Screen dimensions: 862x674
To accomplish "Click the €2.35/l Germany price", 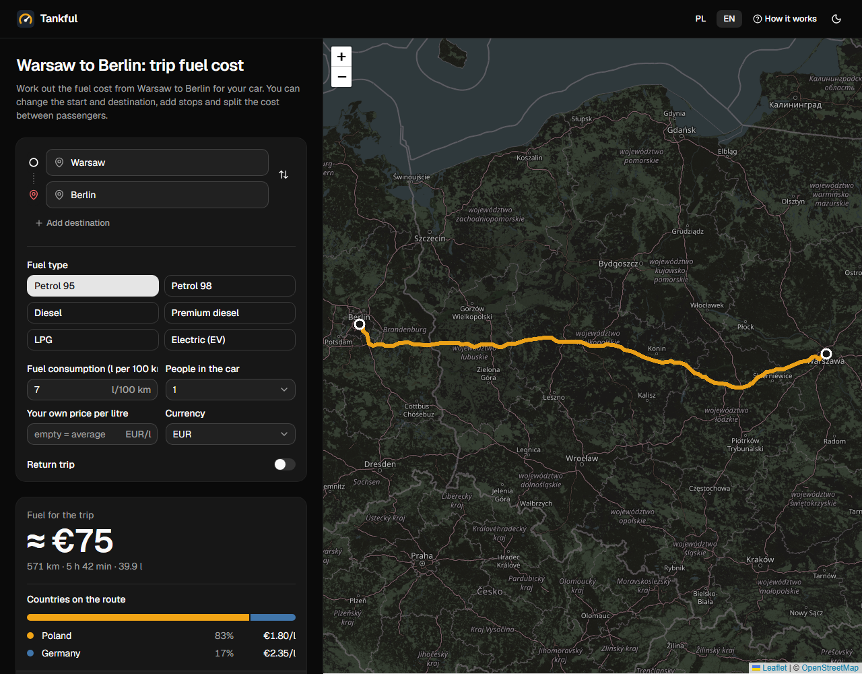I will pyautogui.click(x=279, y=653).
